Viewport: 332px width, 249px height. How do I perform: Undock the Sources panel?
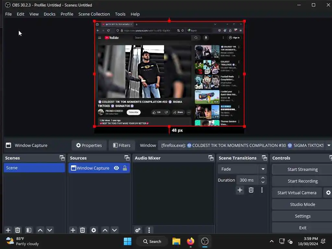(127, 158)
